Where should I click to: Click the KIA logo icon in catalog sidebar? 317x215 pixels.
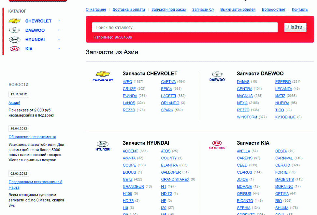15,49
